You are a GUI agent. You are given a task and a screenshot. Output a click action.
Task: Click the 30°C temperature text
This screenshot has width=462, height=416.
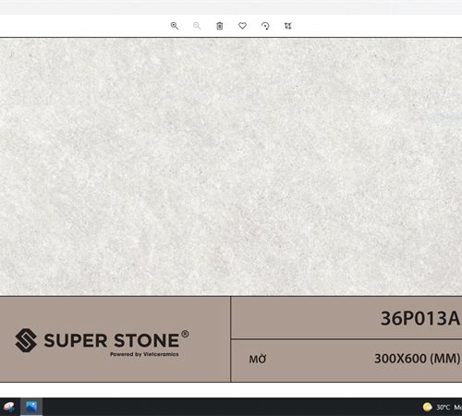pos(443,408)
